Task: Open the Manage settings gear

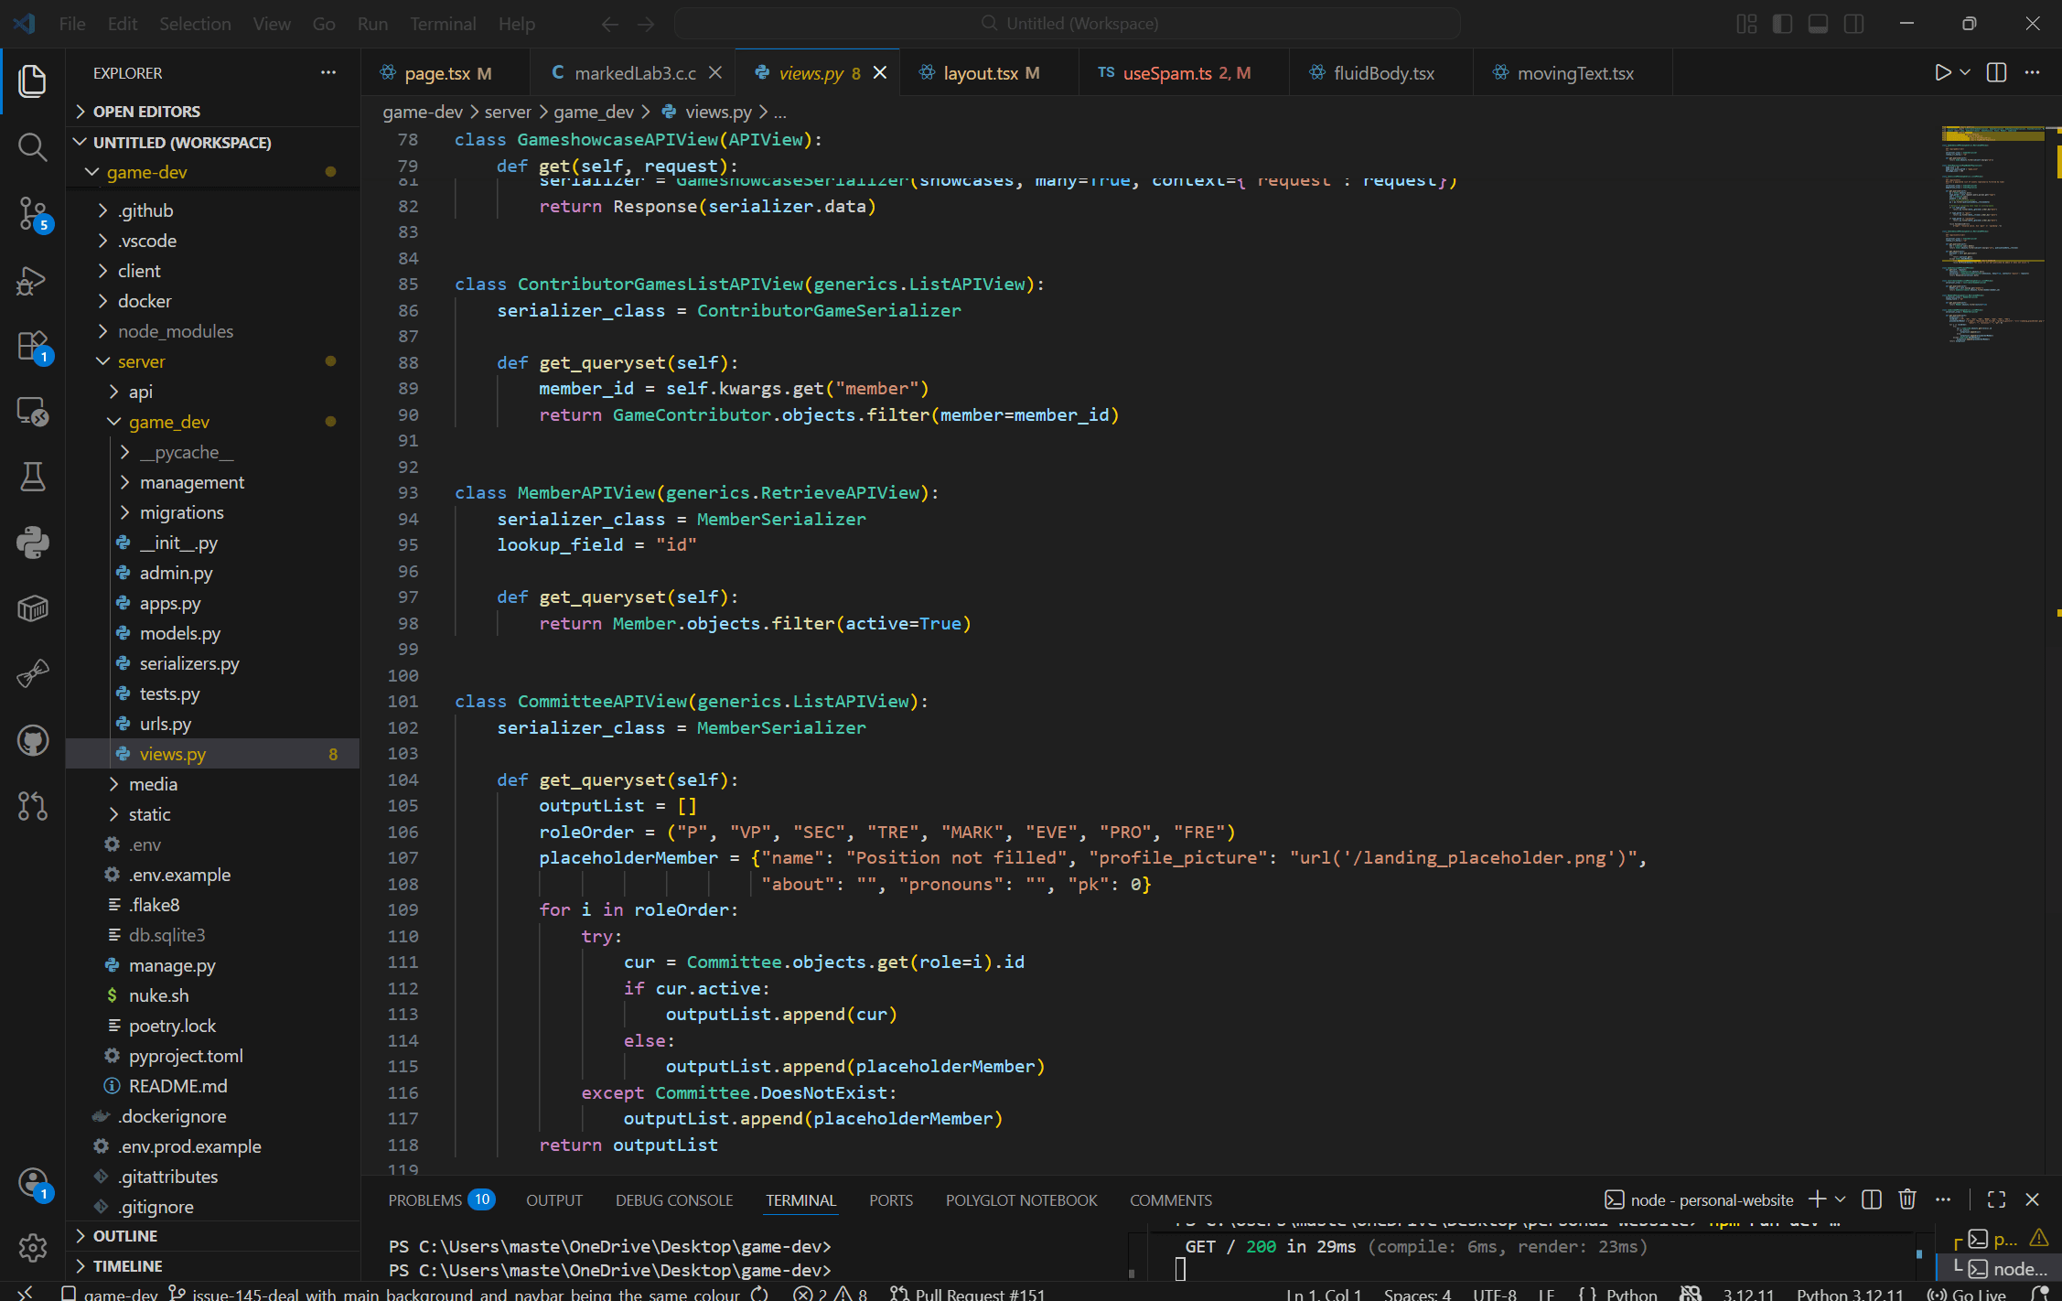Action: click(x=32, y=1247)
